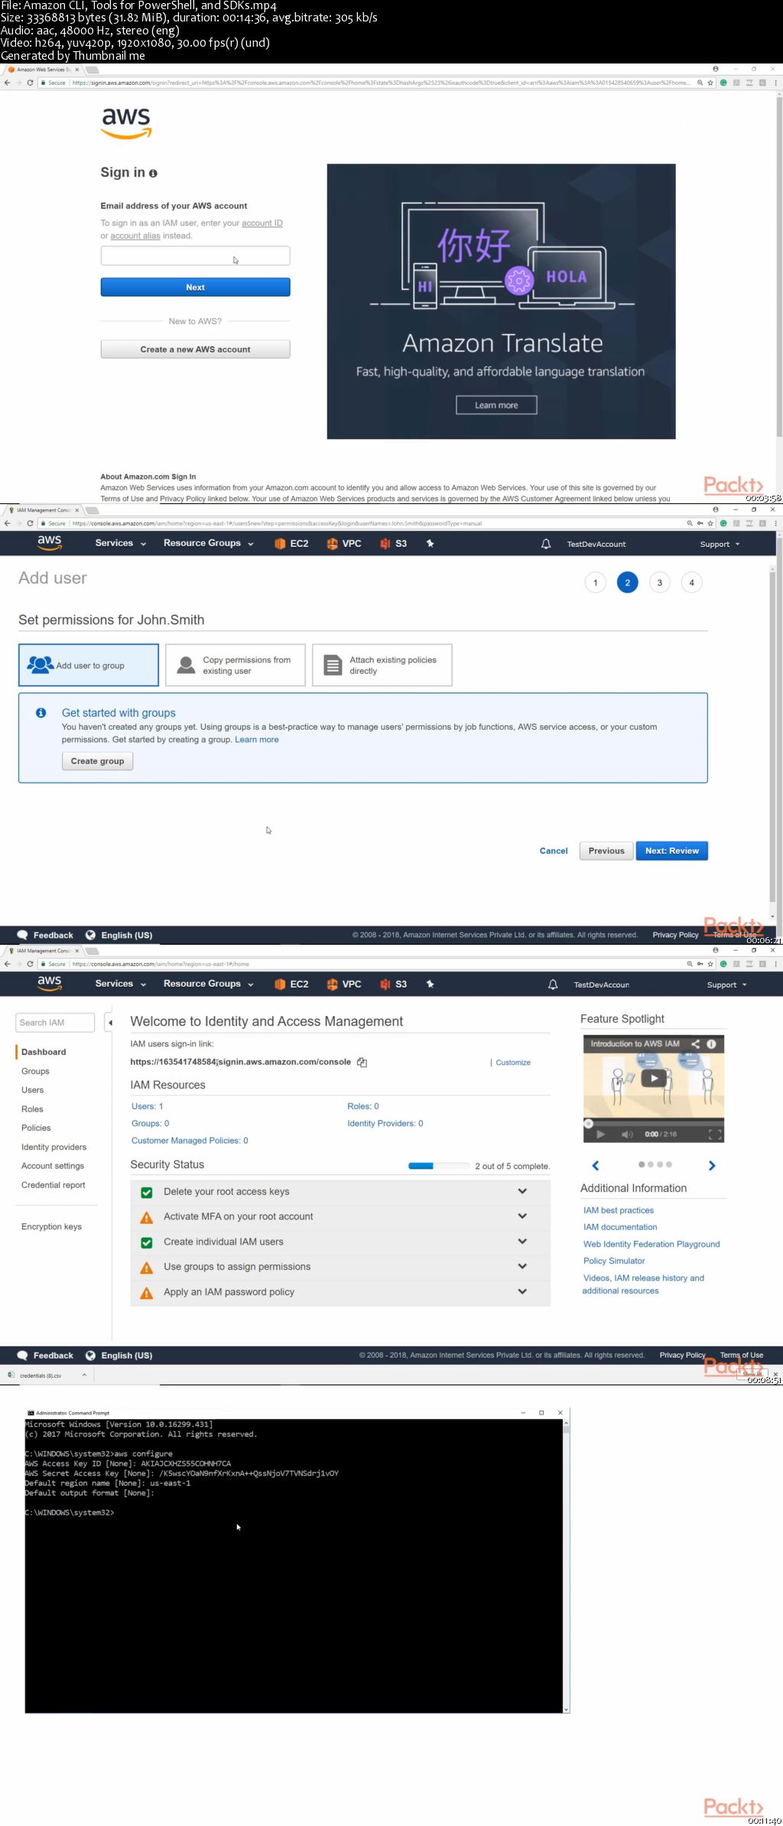Click Cancel in Add user wizard
This screenshot has width=783, height=1826.
pyautogui.click(x=554, y=851)
